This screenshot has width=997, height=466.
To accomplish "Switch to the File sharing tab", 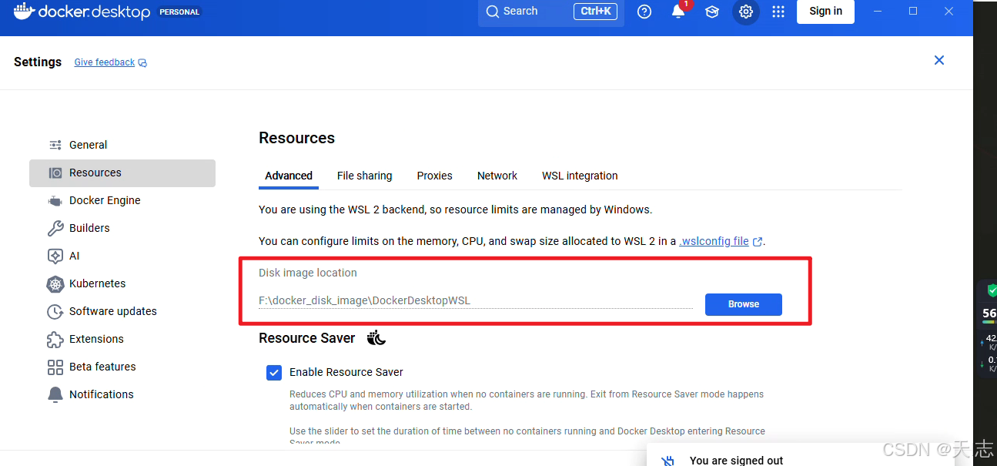I will 364,176.
